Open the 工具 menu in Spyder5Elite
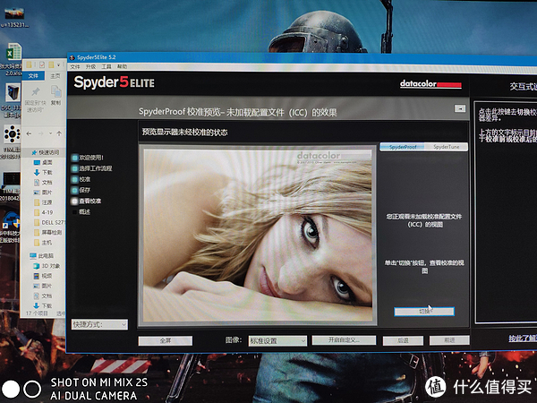Image resolution: width=537 pixels, height=403 pixels. click(x=107, y=66)
